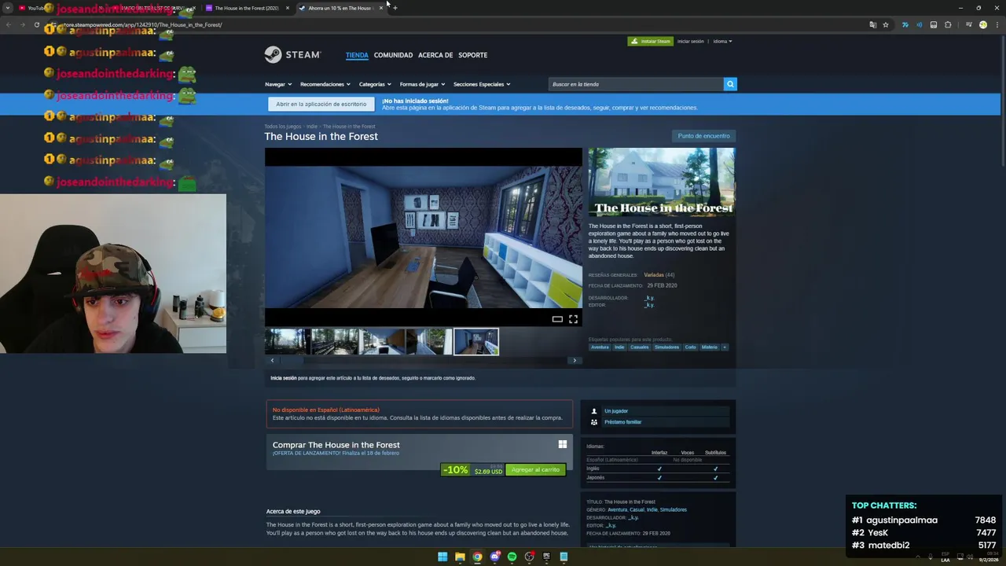Select the currently highlighted room thumbnail
The height and width of the screenshot is (566, 1006).
476,342
